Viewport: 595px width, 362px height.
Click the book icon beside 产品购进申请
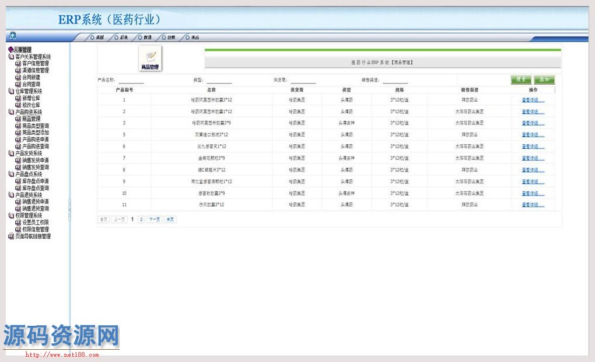point(18,140)
